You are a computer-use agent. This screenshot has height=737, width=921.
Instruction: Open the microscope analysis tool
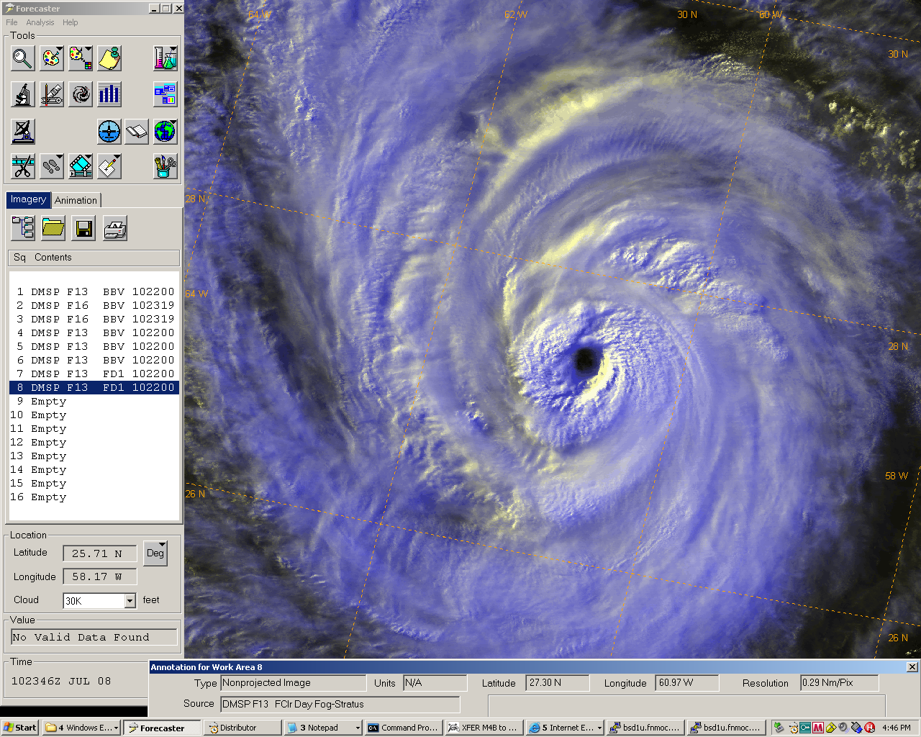coord(23,94)
